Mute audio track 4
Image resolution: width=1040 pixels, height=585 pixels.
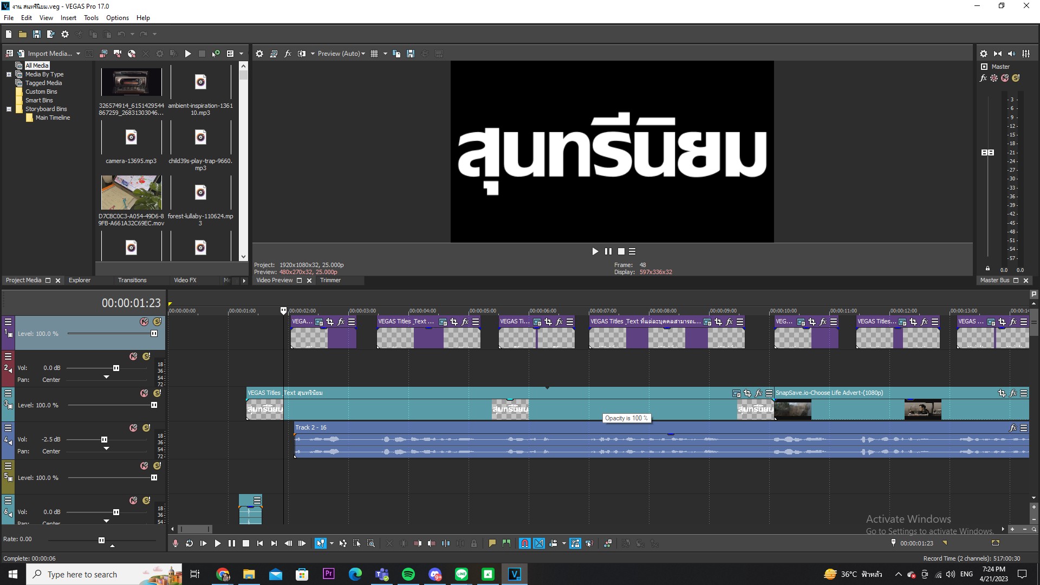point(133,428)
